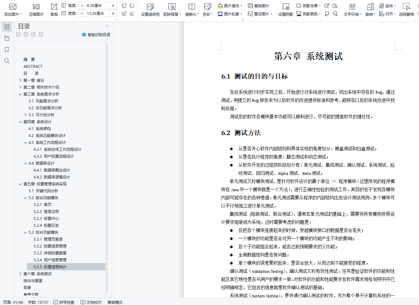The width and height of the screenshot is (419, 305).
Task: Go to 结论与展望 in outline
Action: click(33, 280)
